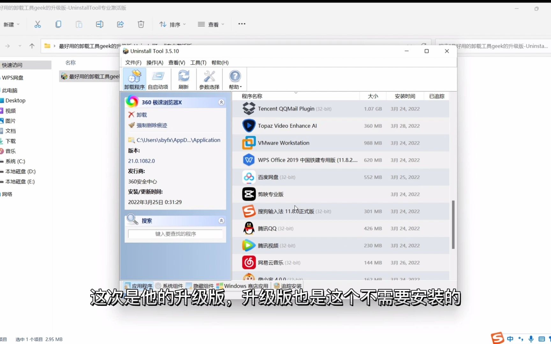The image size is (551, 344).
Task: Switch to the Windows 商店应用 tab
Action: tap(242, 286)
